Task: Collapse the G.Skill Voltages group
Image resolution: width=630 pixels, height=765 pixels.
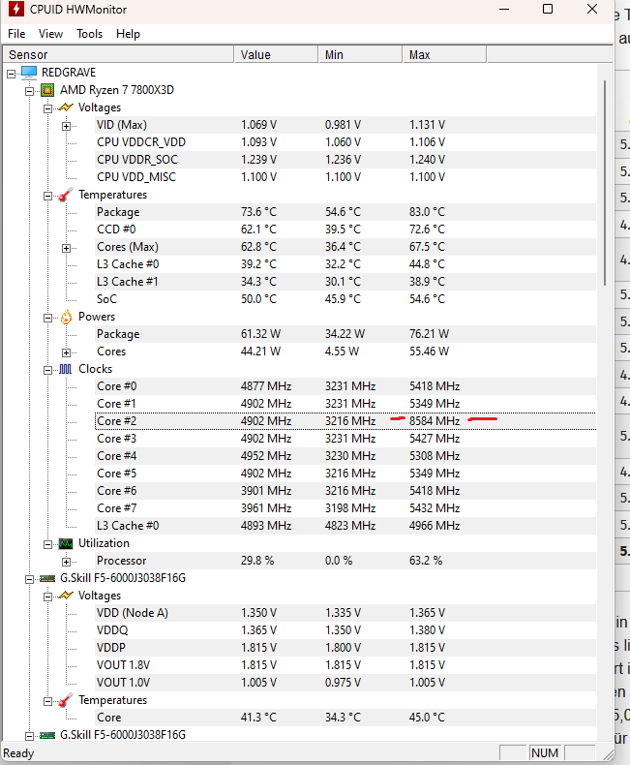Action: click(x=47, y=597)
